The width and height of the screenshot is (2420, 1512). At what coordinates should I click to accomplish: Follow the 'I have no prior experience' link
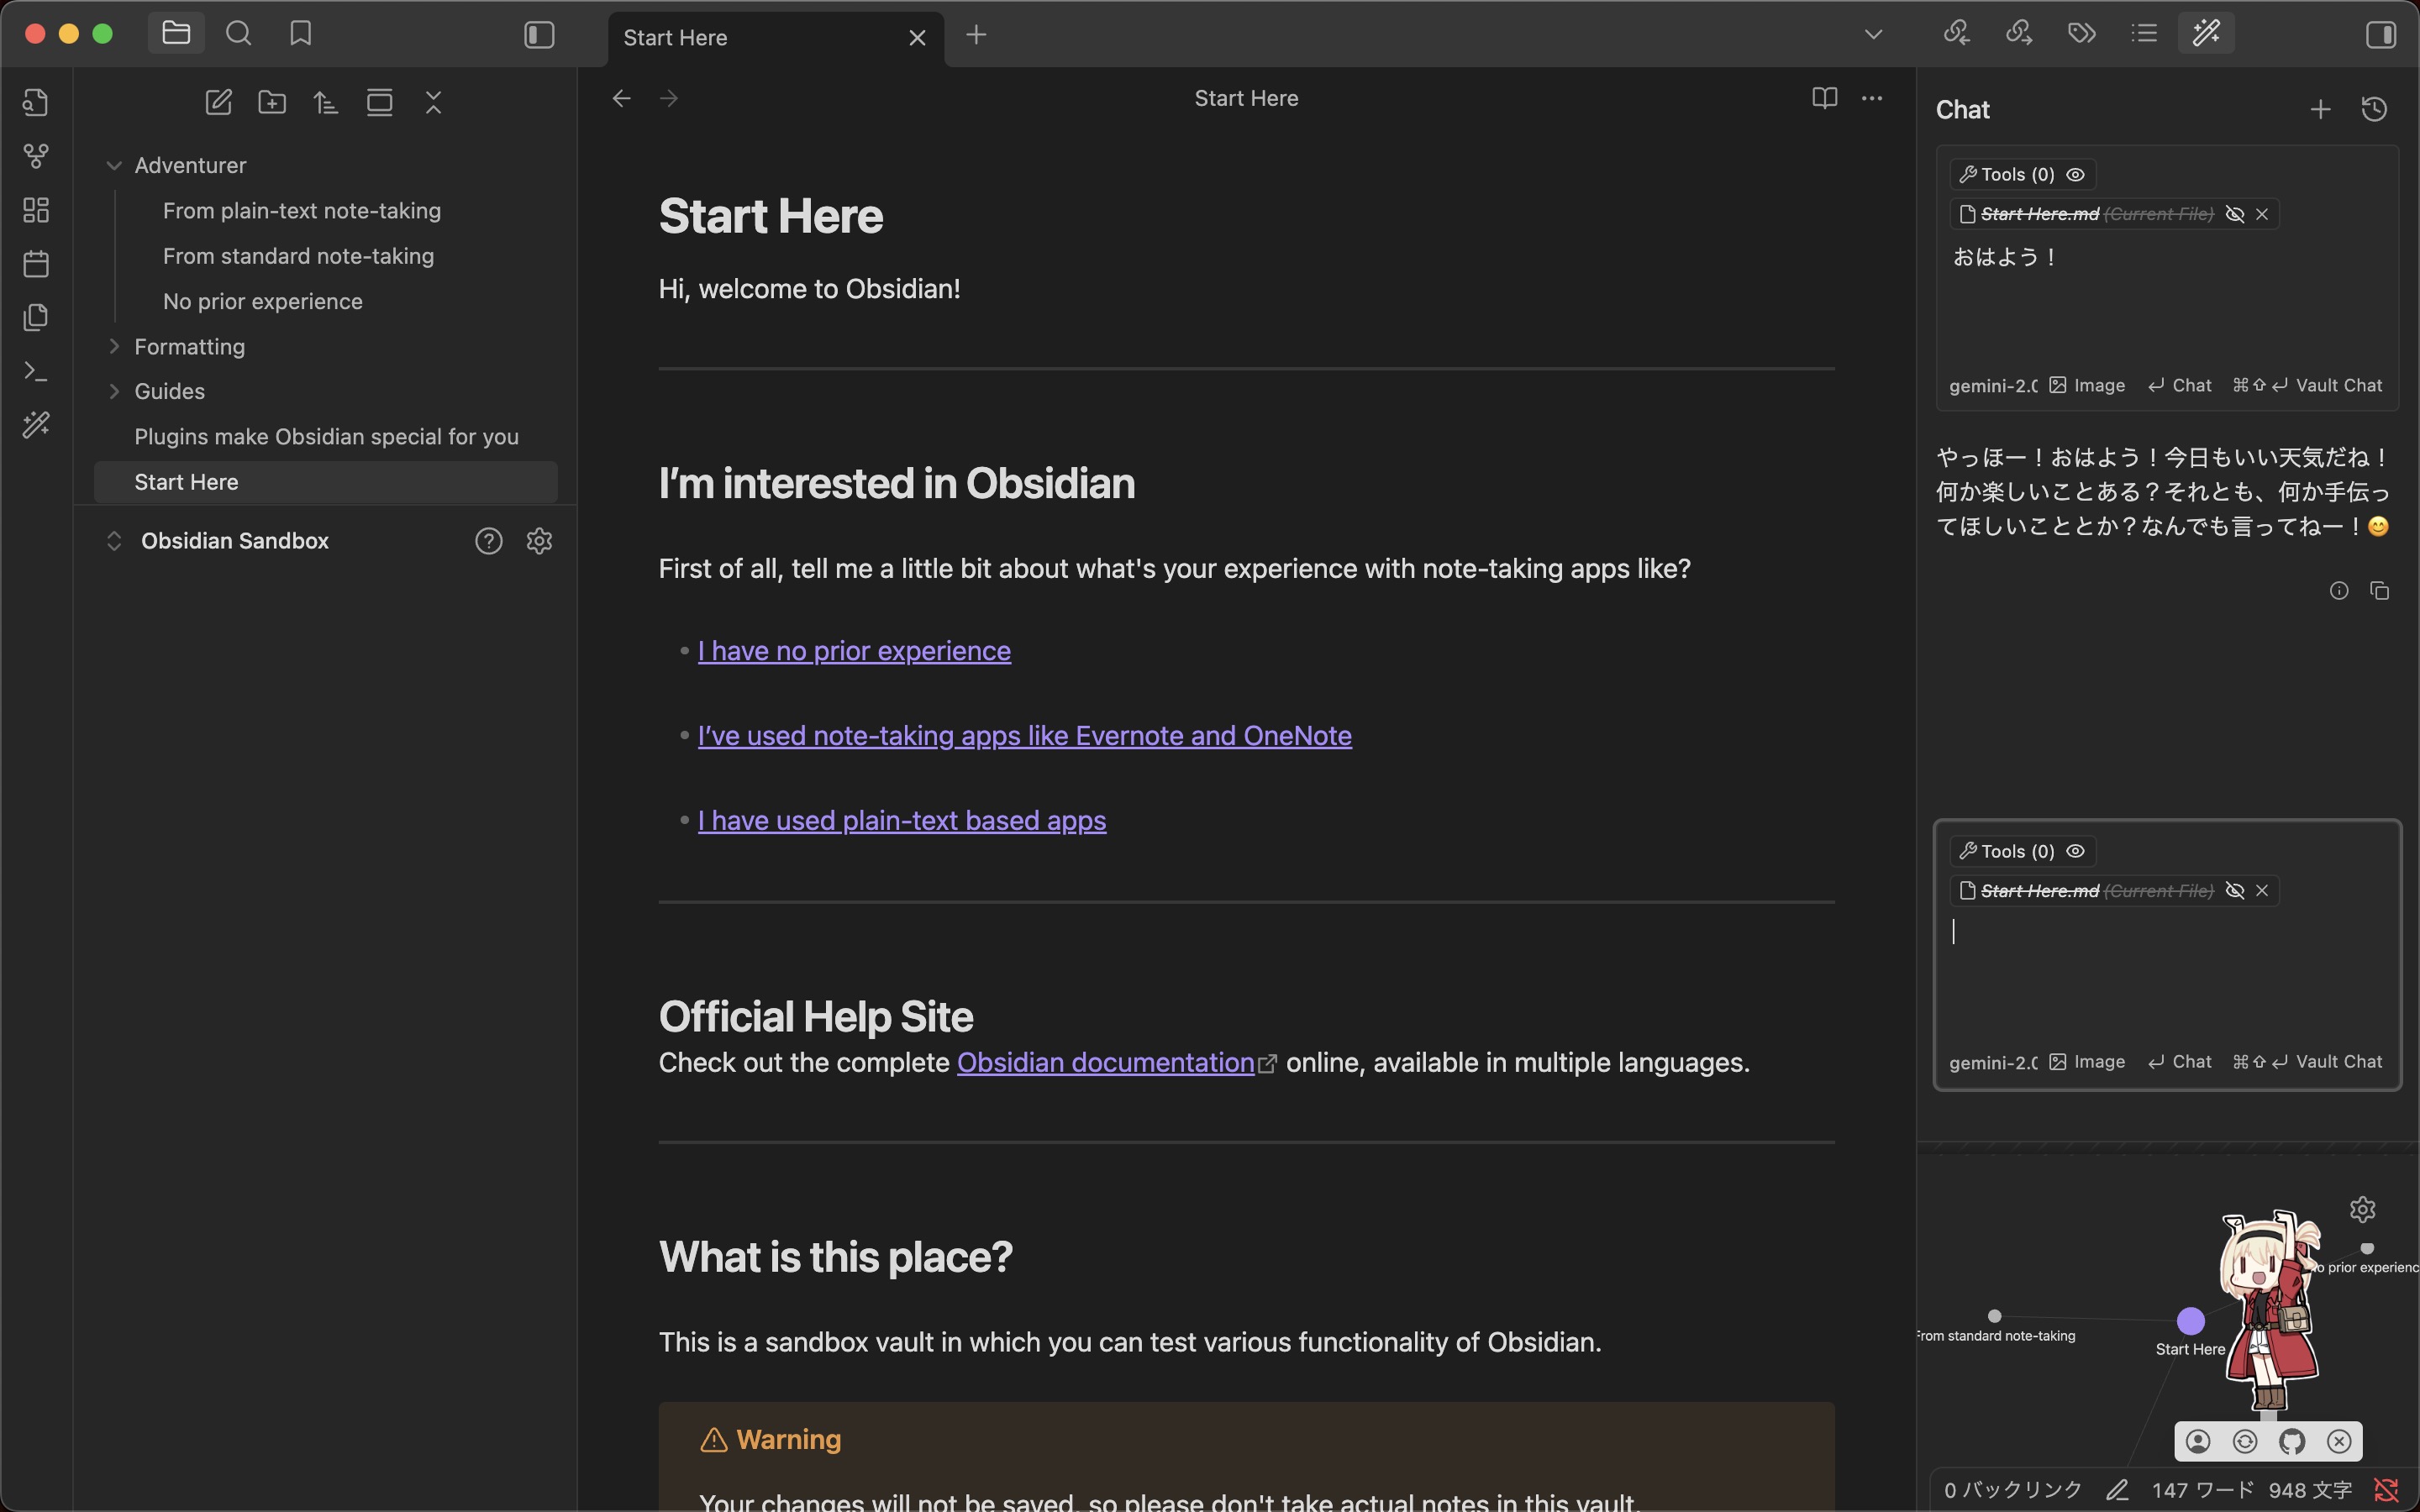853,651
